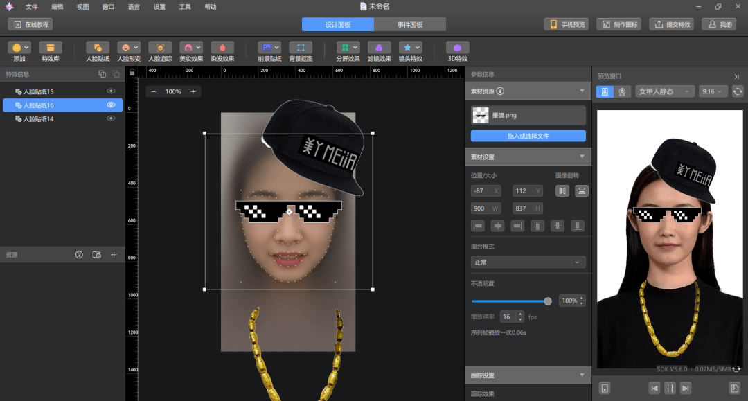Click the info icon next to 素材资源
The image size is (748, 401).
500,91
